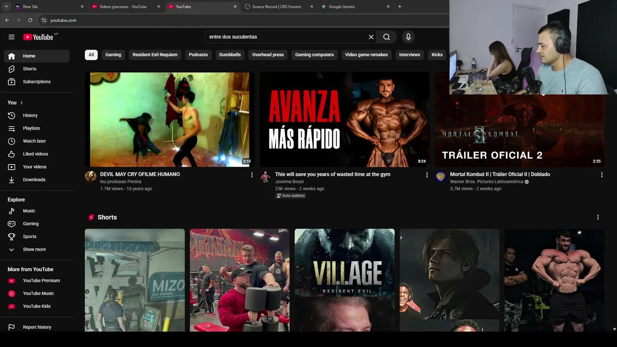
Task: Open options for Mortal Kombat II video
Action: (602, 175)
